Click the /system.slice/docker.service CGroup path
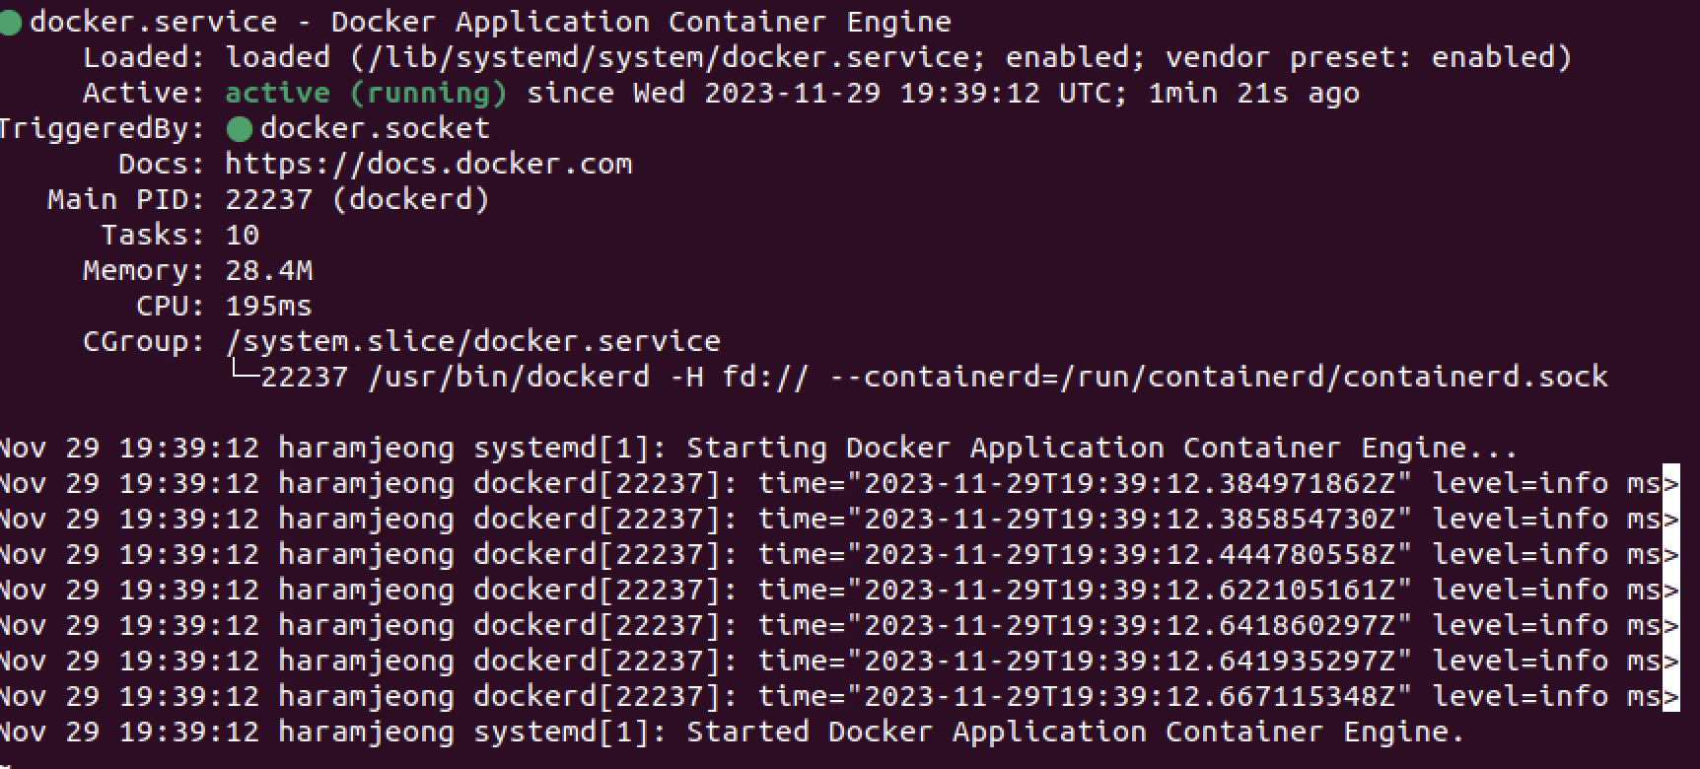The width and height of the screenshot is (1700, 769). pyautogui.click(x=473, y=341)
